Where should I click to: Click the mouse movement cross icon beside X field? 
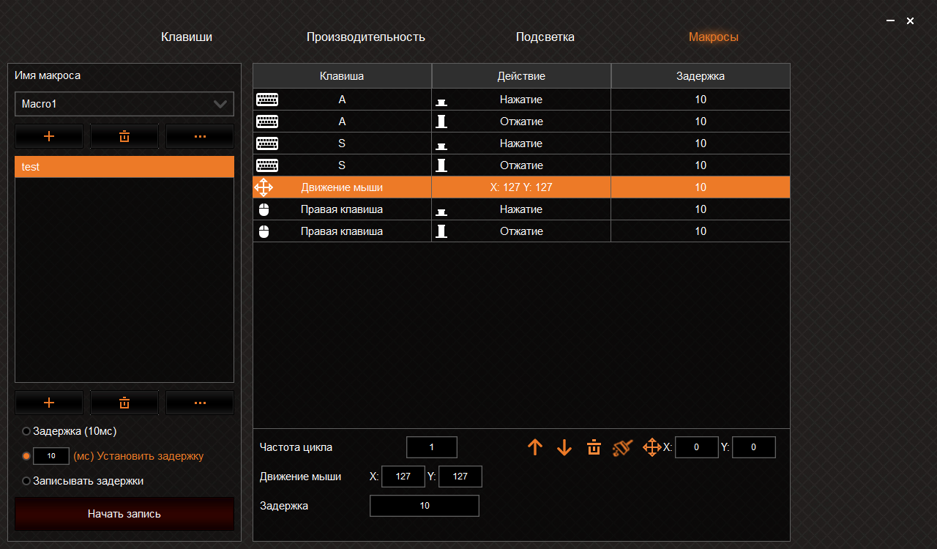[x=652, y=447]
